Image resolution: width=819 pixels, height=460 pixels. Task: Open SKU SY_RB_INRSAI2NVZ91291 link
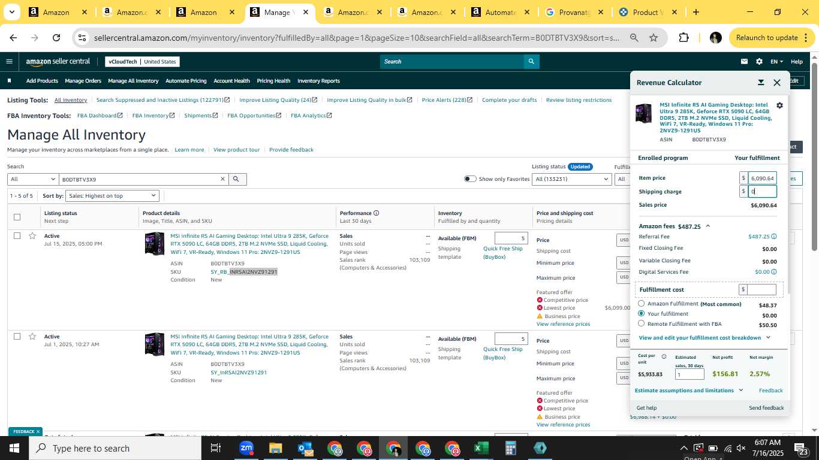pyautogui.click(x=244, y=272)
